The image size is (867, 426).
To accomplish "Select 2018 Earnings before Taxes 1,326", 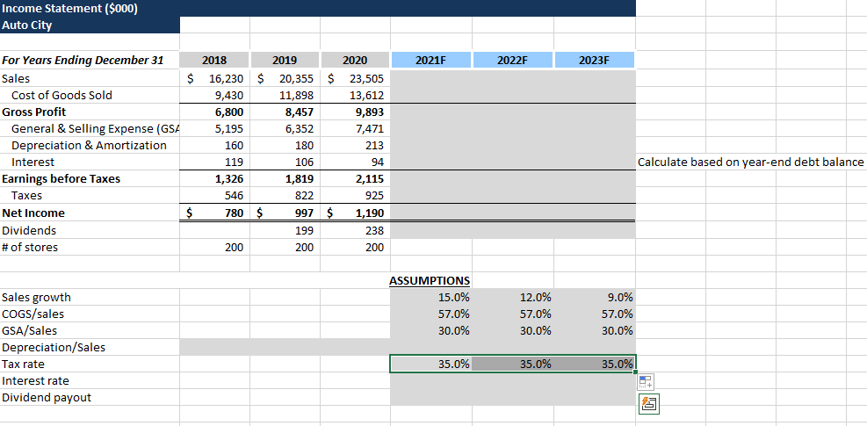I will [x=214, y=178].
